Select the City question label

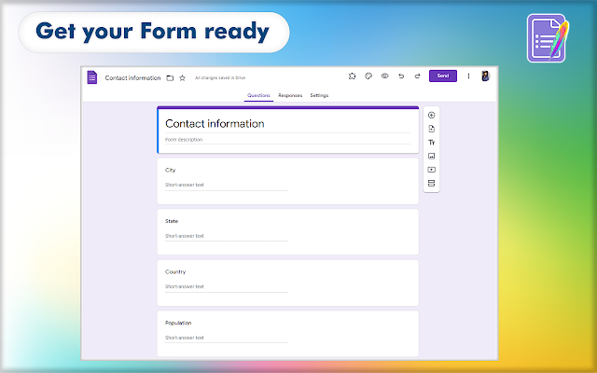(x=170, y=170)
